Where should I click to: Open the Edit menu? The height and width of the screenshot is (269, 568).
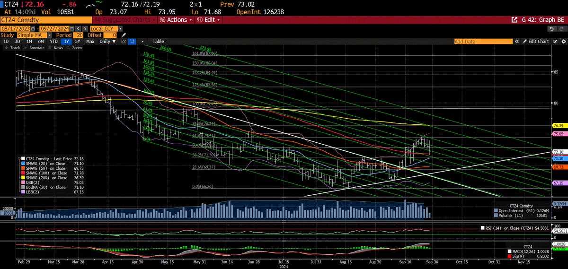[x=208, y=20]
